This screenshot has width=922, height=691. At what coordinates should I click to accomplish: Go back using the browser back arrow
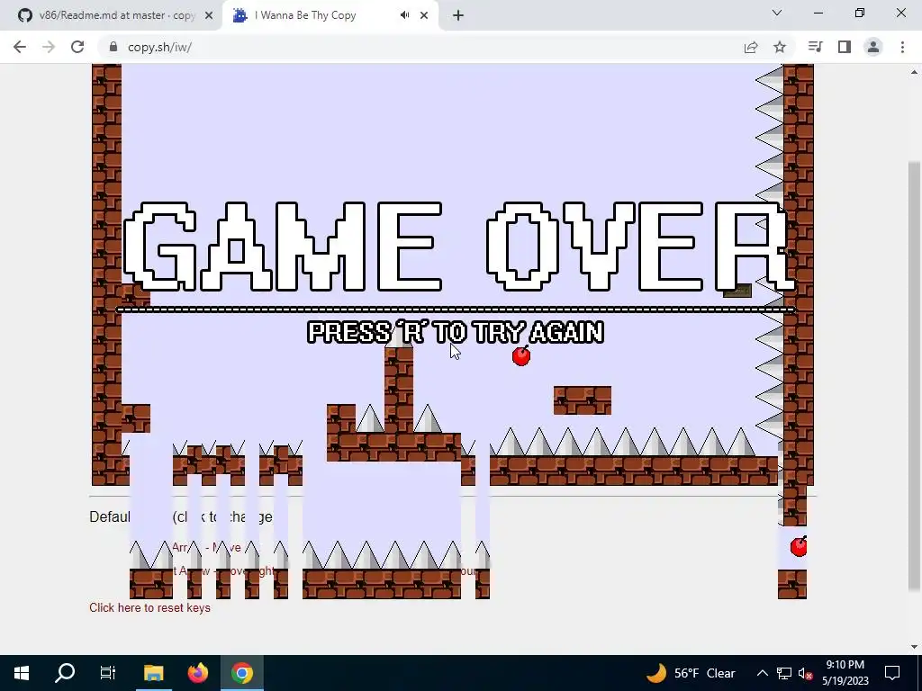(x=20, y=47)
